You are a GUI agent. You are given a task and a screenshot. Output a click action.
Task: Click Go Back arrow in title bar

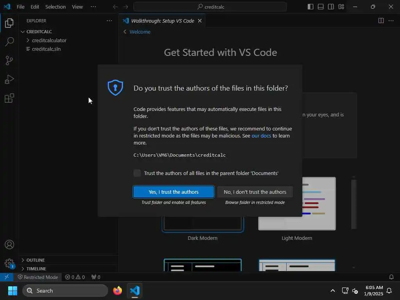[115, 7]
